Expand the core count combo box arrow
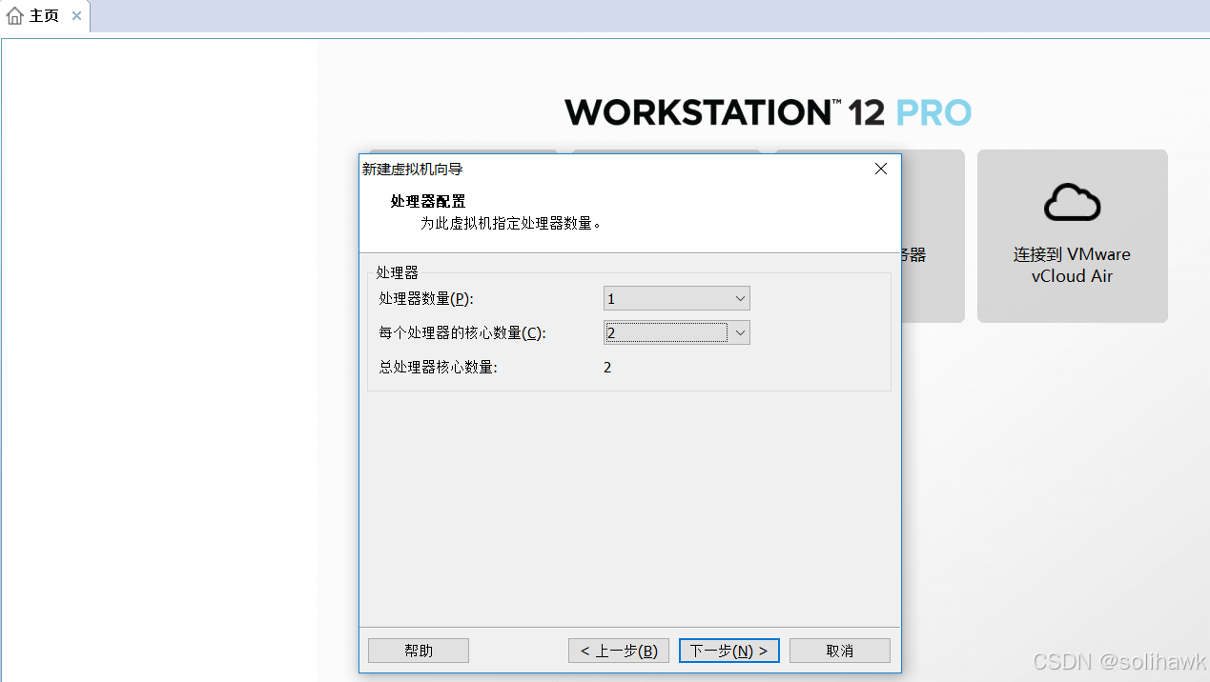1210x682 pixels. [x=740, y=332]
